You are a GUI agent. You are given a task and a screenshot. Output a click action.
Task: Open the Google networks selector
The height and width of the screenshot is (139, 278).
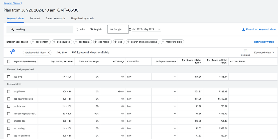coord(118,30)
